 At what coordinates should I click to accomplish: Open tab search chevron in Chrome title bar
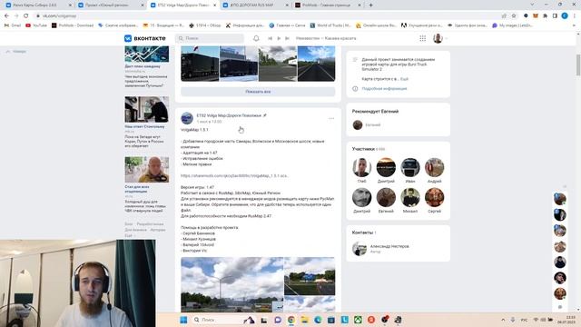(x=532, y=5)
